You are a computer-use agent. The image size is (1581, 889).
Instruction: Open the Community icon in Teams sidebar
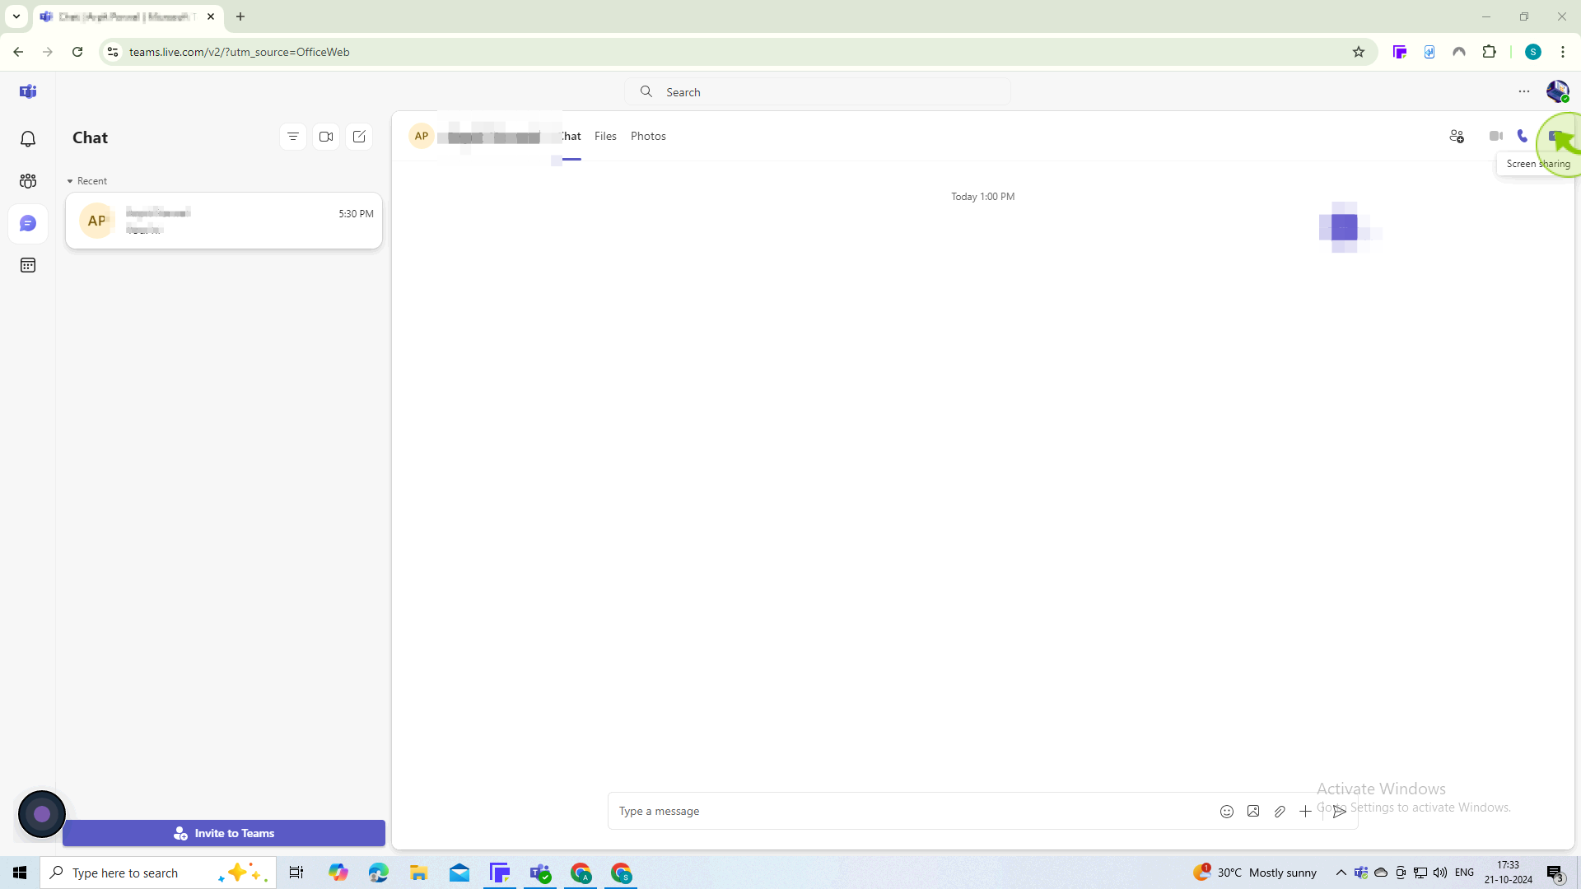[28, 181]
